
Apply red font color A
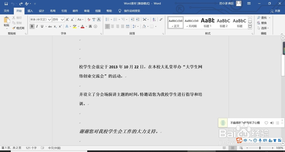83,26
